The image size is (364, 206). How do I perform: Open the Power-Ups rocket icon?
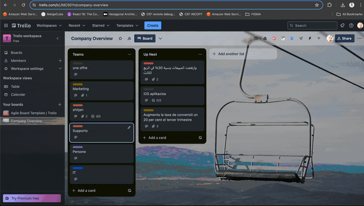(x=301, y=39)
